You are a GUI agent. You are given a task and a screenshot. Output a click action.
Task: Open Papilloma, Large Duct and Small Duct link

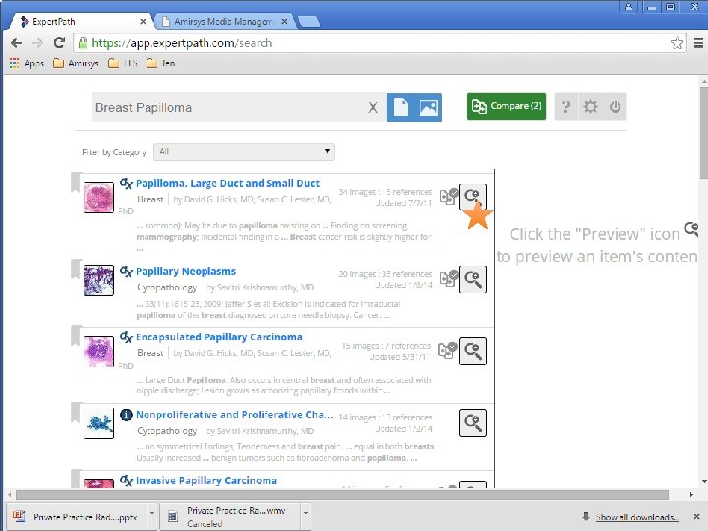pos(227,183)
